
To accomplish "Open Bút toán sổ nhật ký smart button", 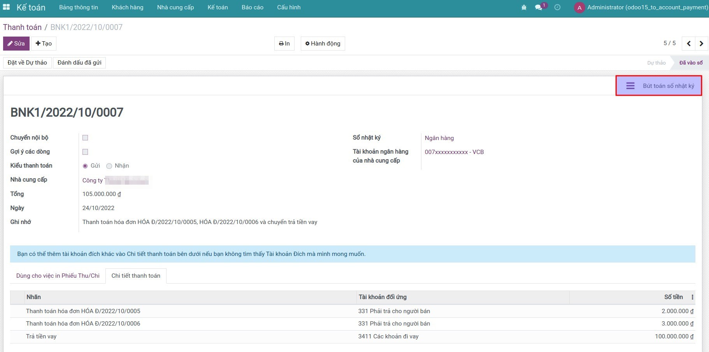I will coord(658,86).
